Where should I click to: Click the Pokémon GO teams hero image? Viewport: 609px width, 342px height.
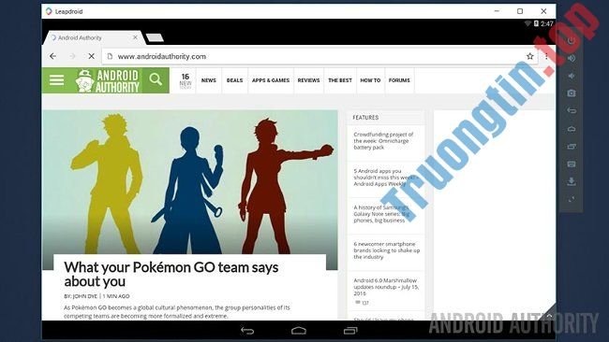coord(190,182)
